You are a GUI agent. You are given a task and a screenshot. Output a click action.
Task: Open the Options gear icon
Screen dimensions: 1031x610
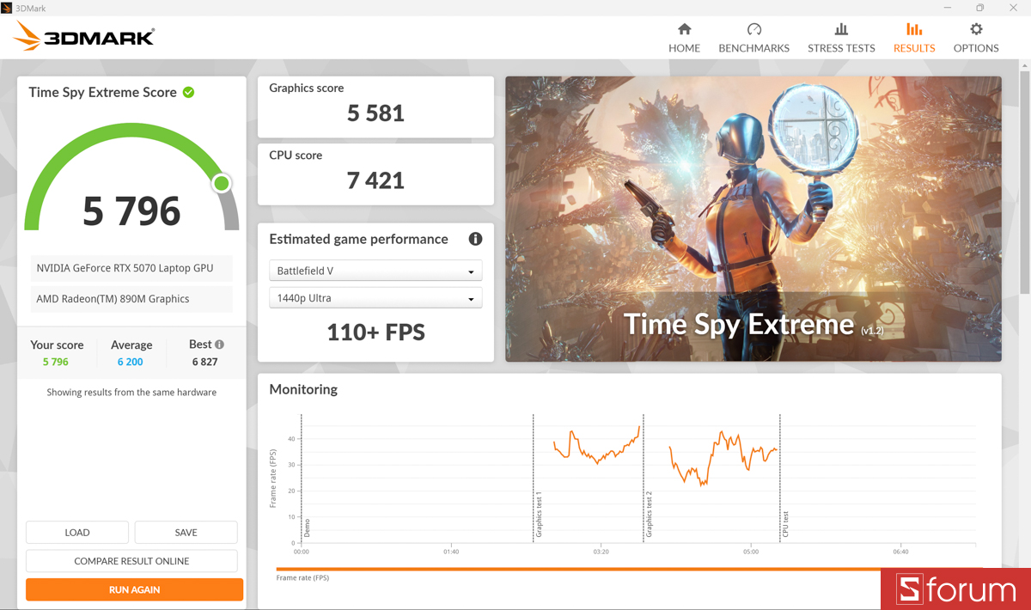(976, 29)
